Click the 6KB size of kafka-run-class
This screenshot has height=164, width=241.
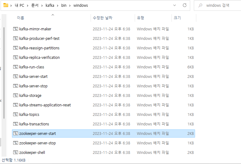pos(190,67)
